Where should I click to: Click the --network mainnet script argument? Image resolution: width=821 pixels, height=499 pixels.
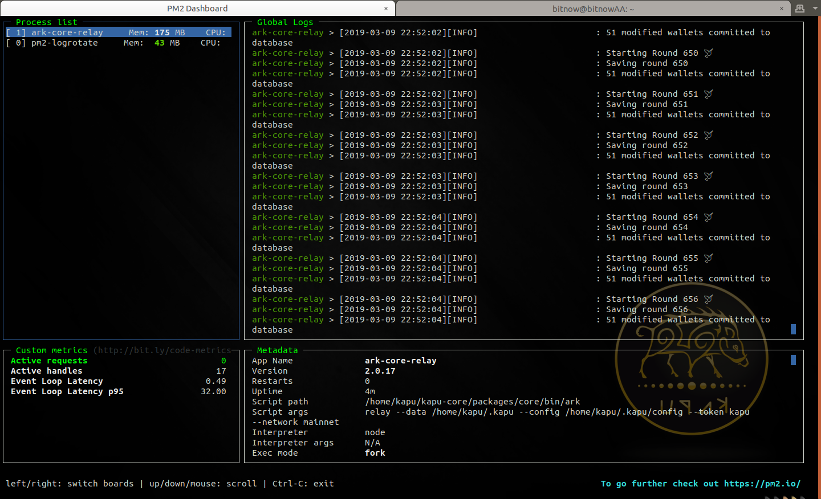295,422
